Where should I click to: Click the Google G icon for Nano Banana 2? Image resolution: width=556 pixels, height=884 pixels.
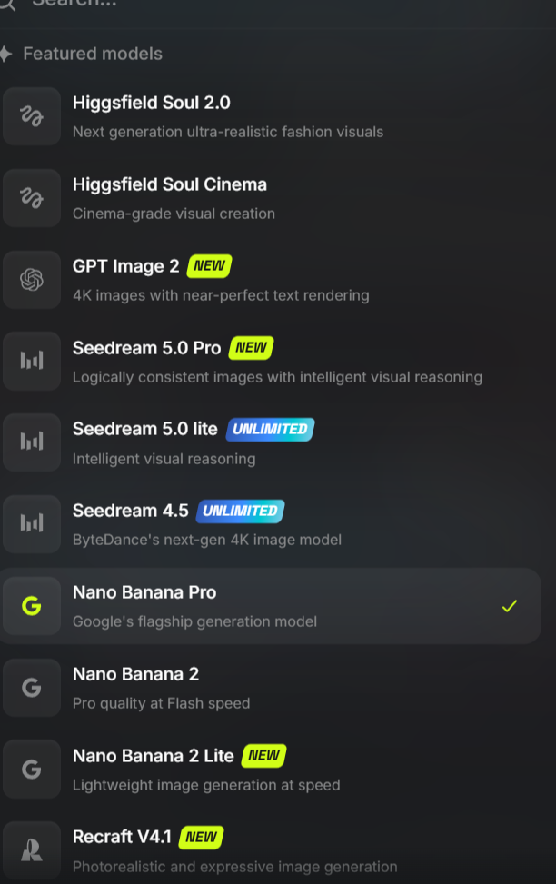coord(32,688)
